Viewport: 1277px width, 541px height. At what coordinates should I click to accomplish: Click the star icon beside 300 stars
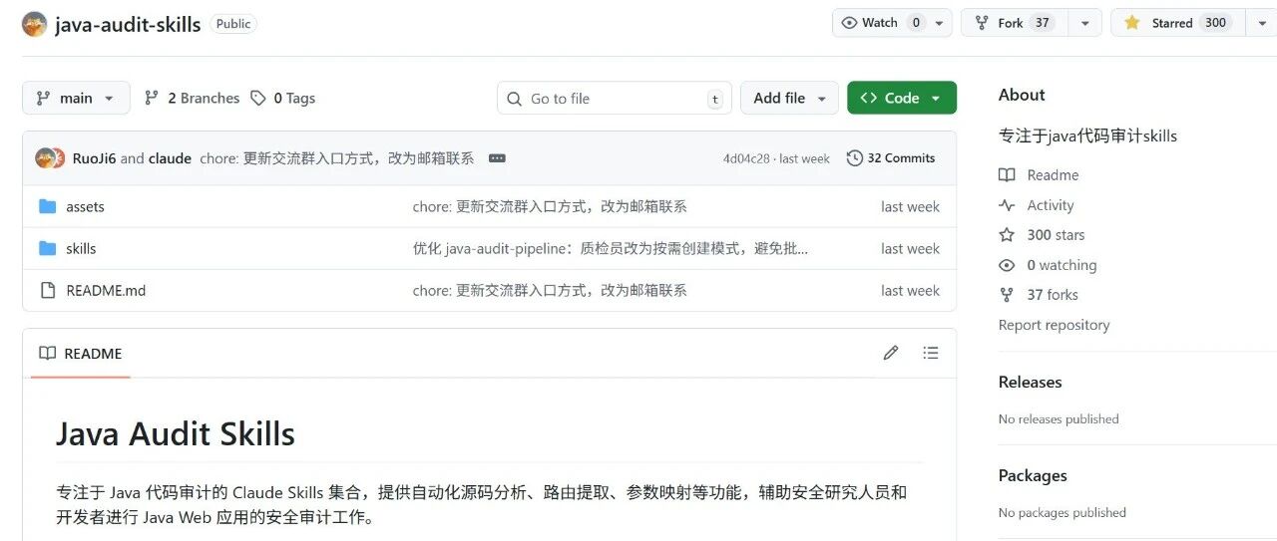(x=1007, y=235)
